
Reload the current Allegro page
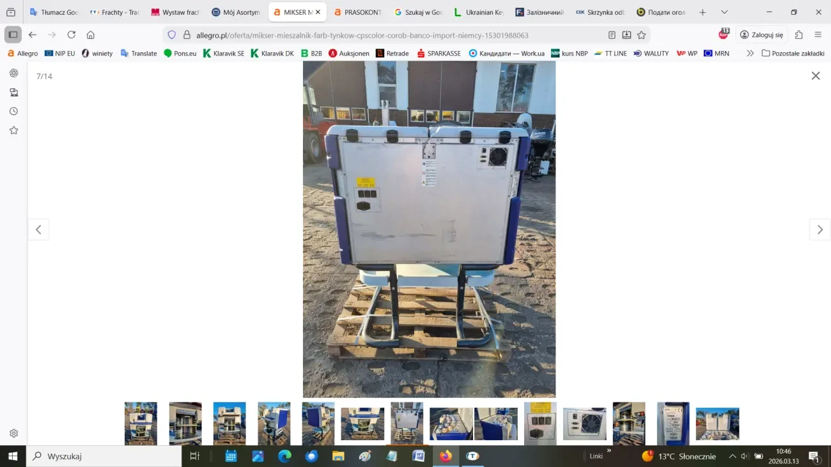pos(71,35)
